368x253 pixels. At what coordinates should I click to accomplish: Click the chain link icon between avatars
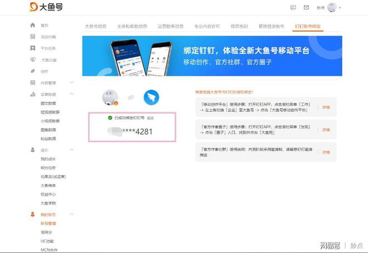pyautogui.click(x=130, y=97)
